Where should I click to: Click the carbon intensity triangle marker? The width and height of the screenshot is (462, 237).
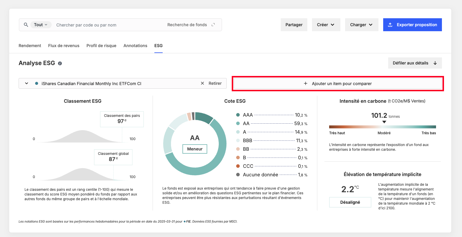[384, 122]
